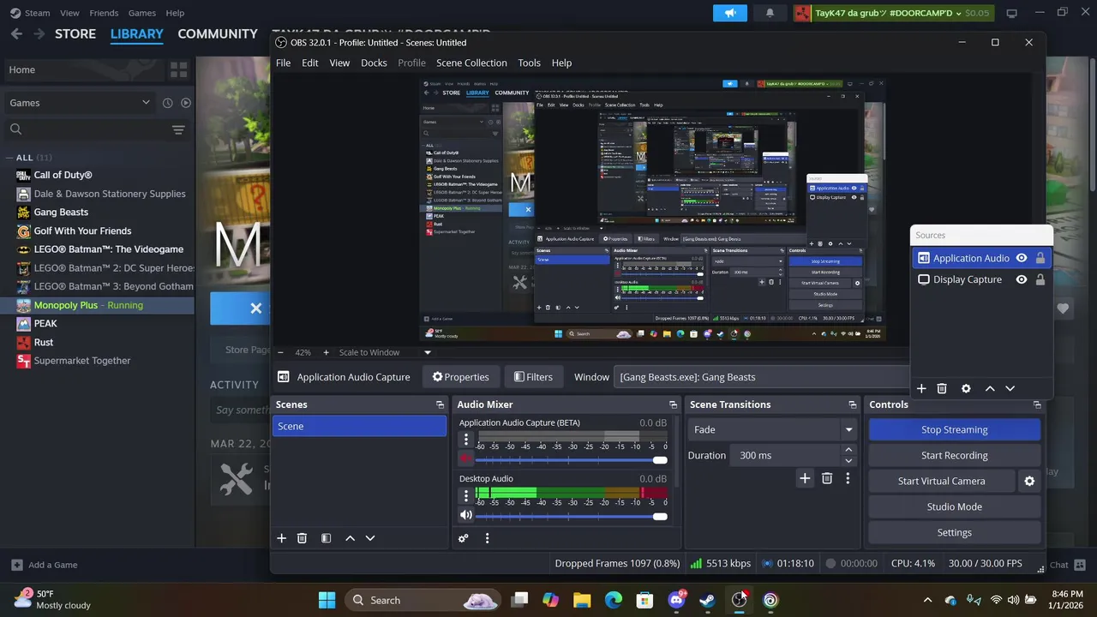Open Fade transition dropdown
This screenshot has width=1097, height=617.
pyautogui.click(x=773, y=429)
